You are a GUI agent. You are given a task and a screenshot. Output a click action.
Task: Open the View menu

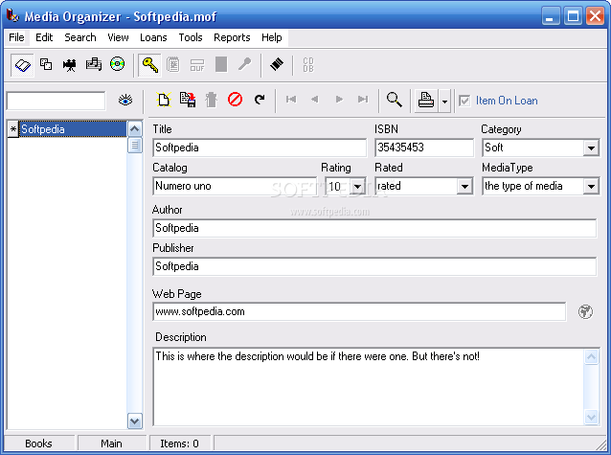118,37
